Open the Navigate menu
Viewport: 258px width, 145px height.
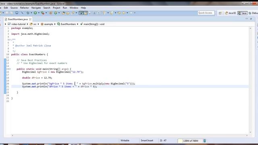pos(36,8)
